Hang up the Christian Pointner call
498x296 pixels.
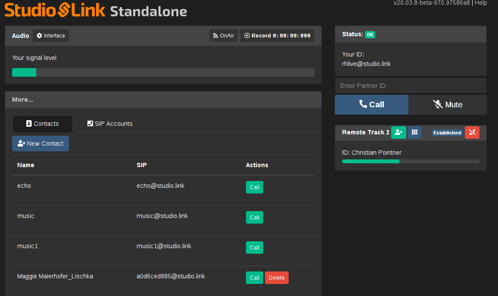click(x=472, y=133)
